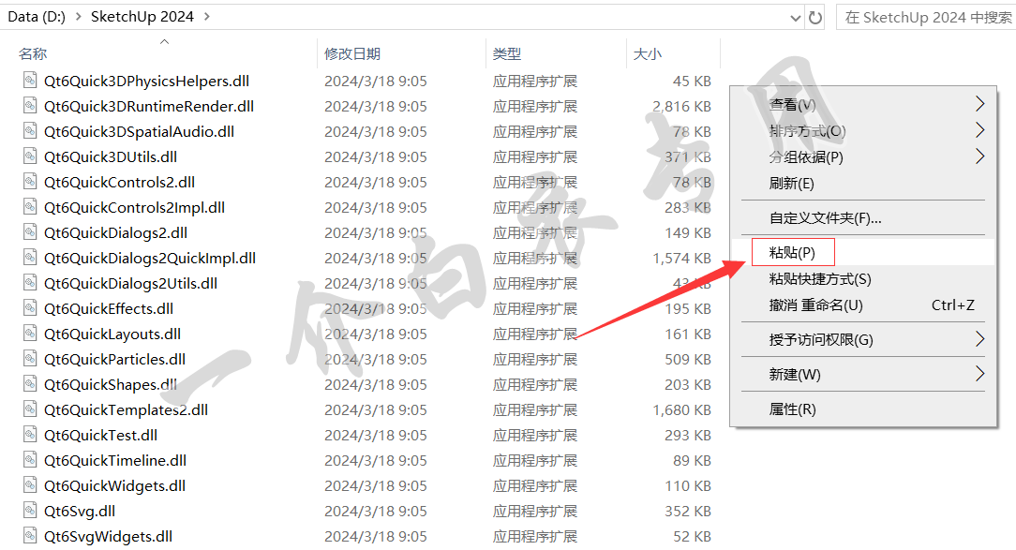
Task: Click the Qt6QuickDialogs2.dll file icon
Action: pos(30,232)
